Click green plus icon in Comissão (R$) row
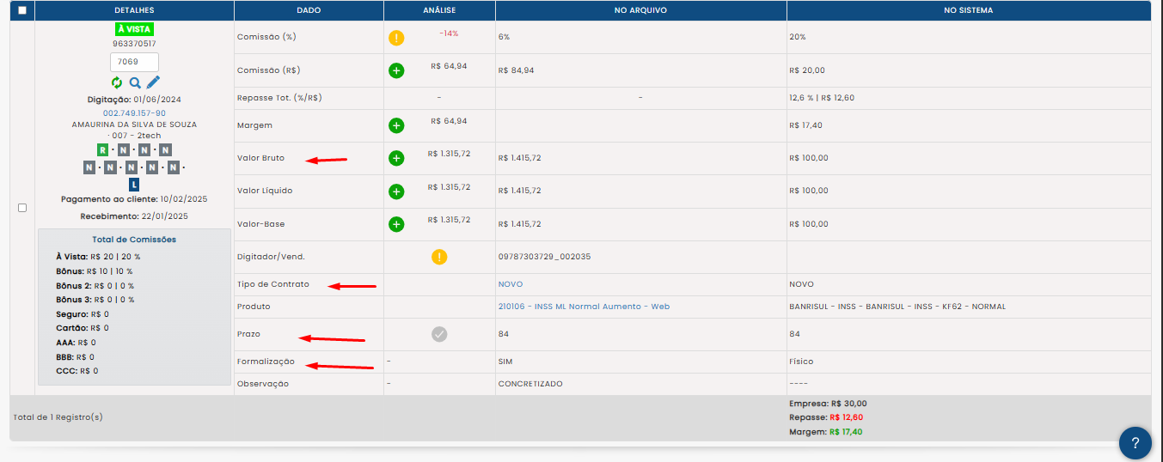 click(x=396, y=70)
